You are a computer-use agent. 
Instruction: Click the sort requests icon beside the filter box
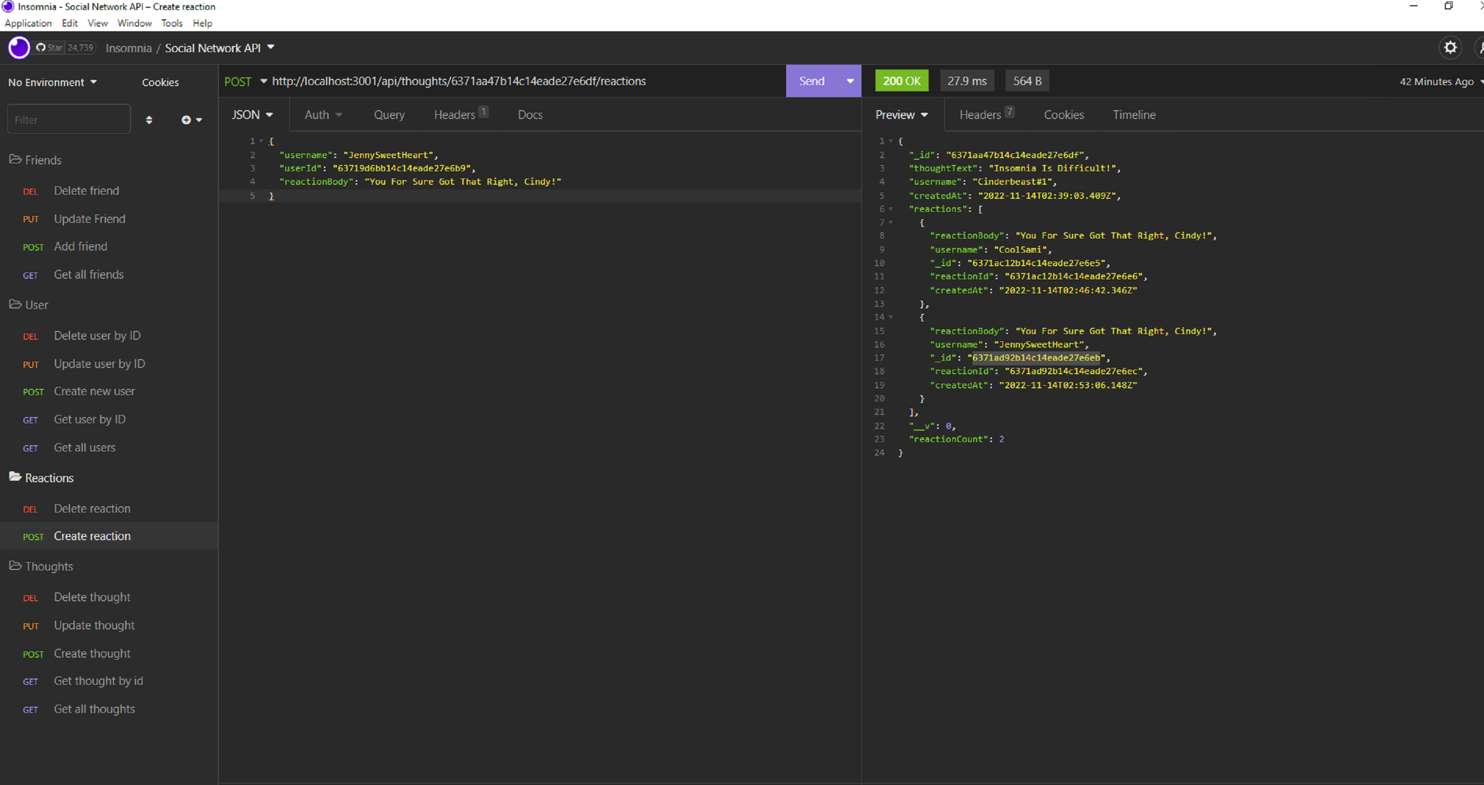149,120
